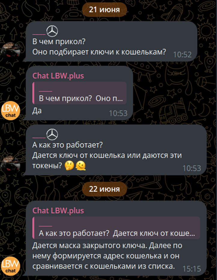Jump to the quoted message "А как это работает?"
Image resolution: width=217 pixels, height=280 pixels.
click(x=116, y=228)
